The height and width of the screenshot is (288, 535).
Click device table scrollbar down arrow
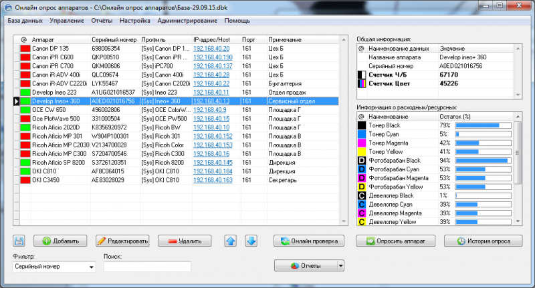(344, 221)
